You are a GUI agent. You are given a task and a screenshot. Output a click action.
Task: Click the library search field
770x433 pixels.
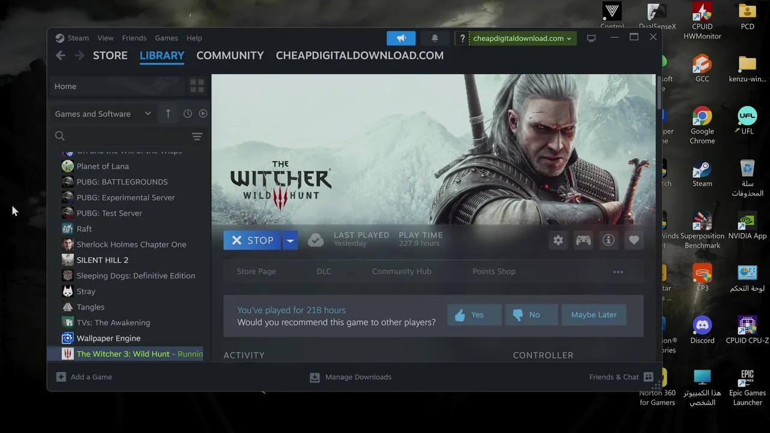pyautogui.click(x=120, y=136)
